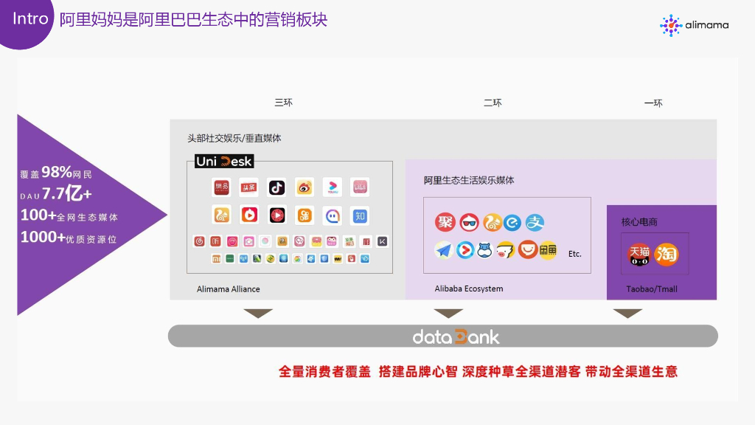Click the "核心电商" heading
755x425 pixels.
point(639,222)
